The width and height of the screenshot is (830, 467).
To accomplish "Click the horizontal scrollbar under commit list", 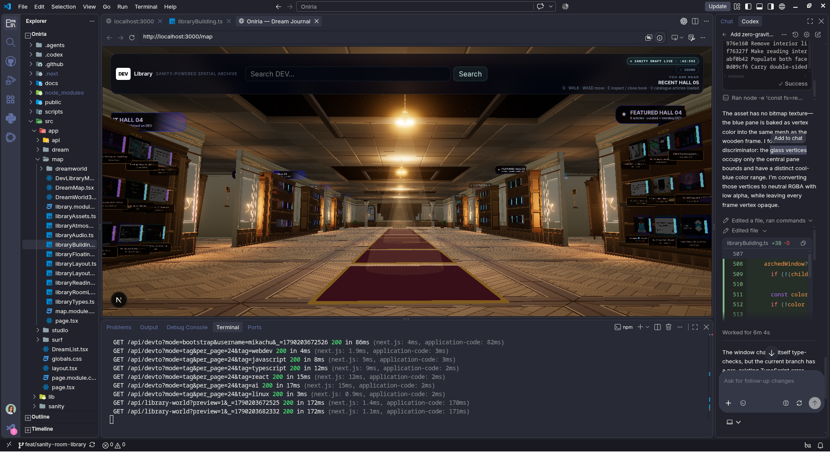I will click(736, 76).
